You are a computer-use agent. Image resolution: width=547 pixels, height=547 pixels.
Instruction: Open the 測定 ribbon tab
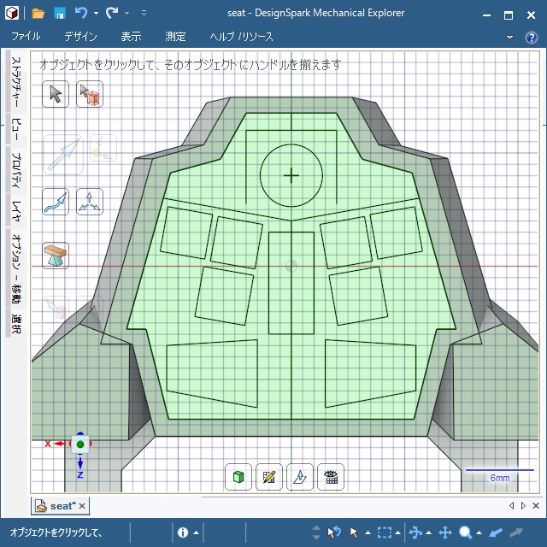click(x=175, y=38)
